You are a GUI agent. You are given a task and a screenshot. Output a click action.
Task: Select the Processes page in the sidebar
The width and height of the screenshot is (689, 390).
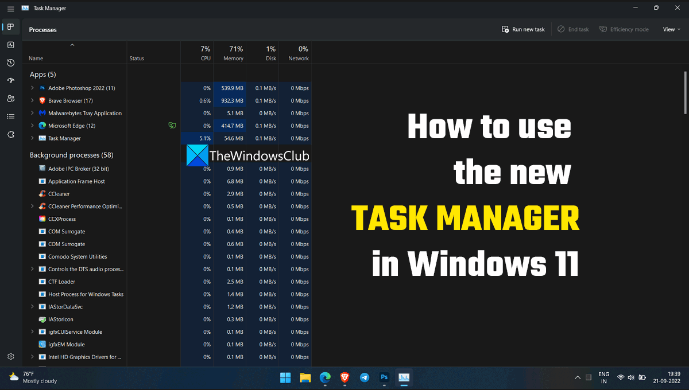coord(10,26)
